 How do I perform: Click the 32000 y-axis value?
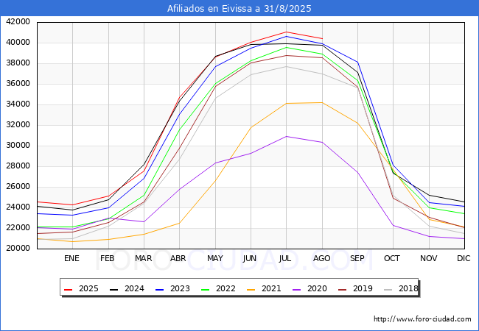pos(18,124)
